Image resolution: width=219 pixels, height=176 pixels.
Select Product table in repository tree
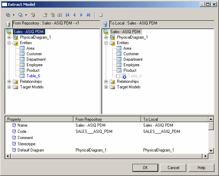pyautogui.click(x=33, y=70)
